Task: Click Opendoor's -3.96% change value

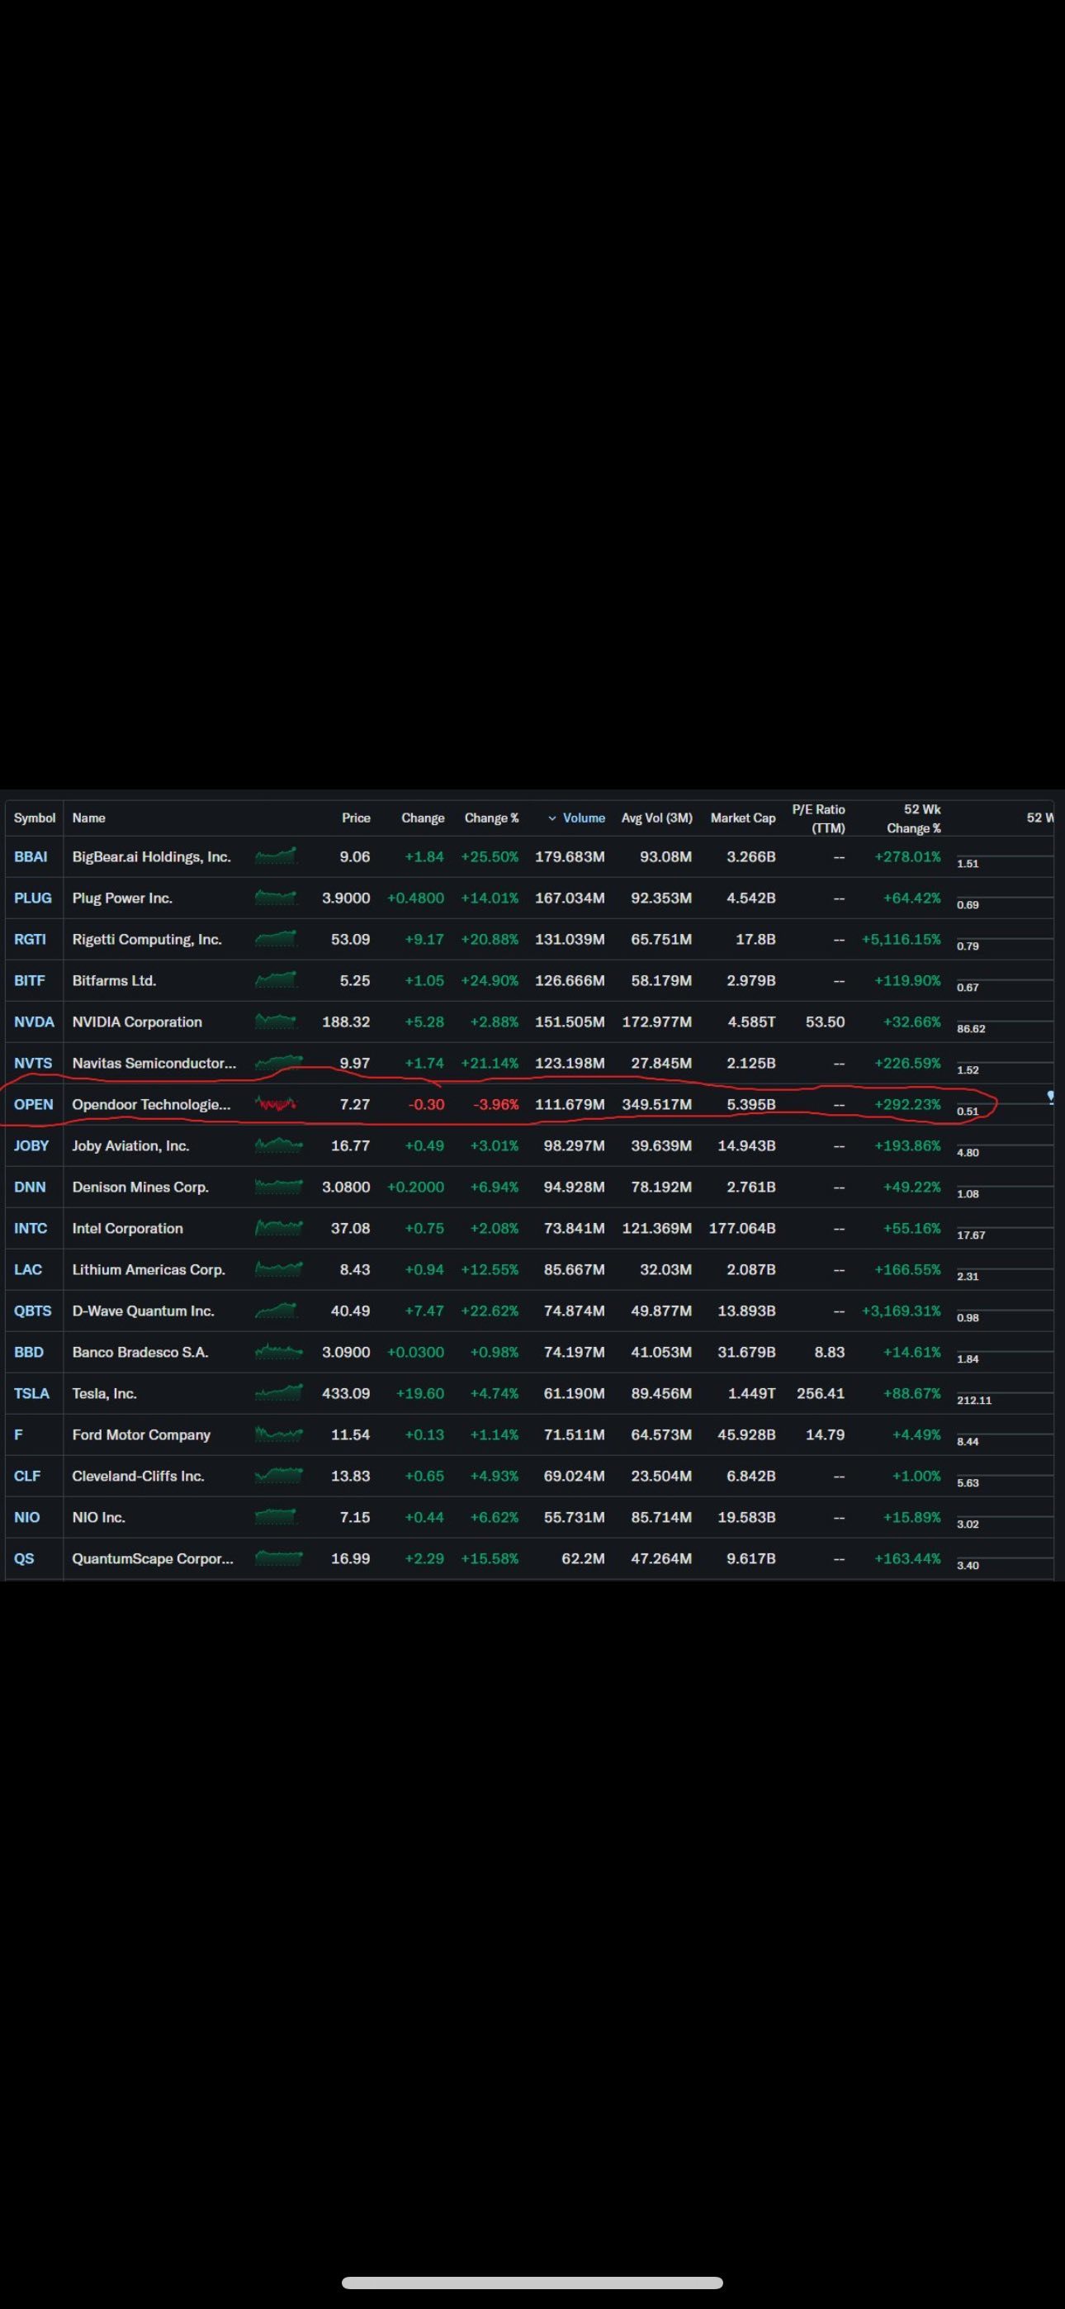Action: (x=495, y=1104)
